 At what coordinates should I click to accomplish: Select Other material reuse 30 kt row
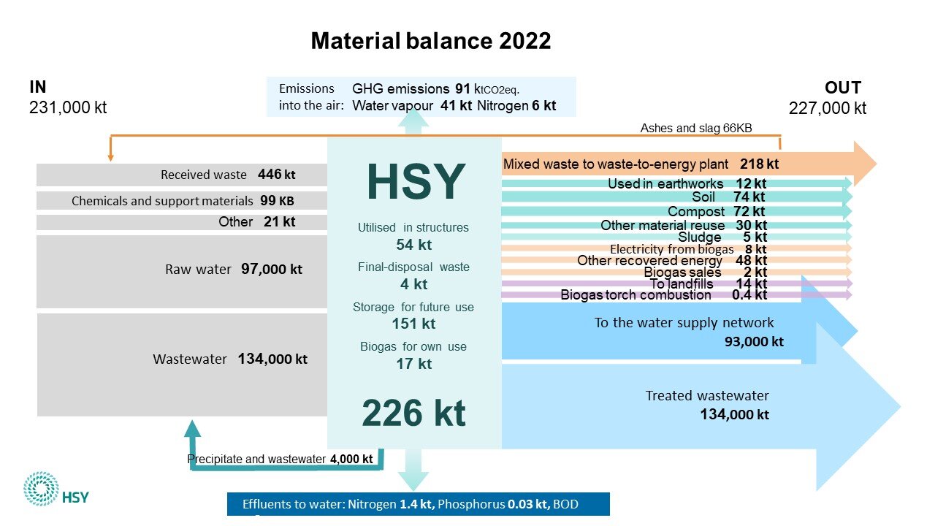[x=676, y=226]
